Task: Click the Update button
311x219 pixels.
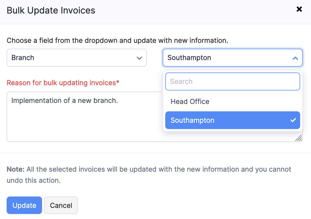Action: 24,205
